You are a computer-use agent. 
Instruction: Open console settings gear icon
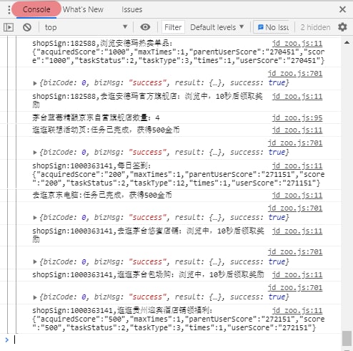tap(342, 27)
